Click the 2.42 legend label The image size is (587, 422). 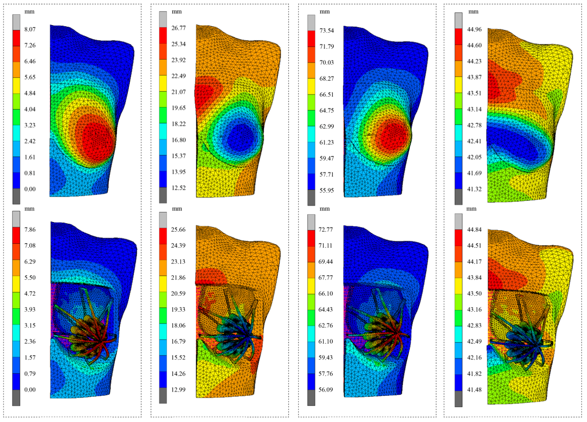tap(30, 141)
